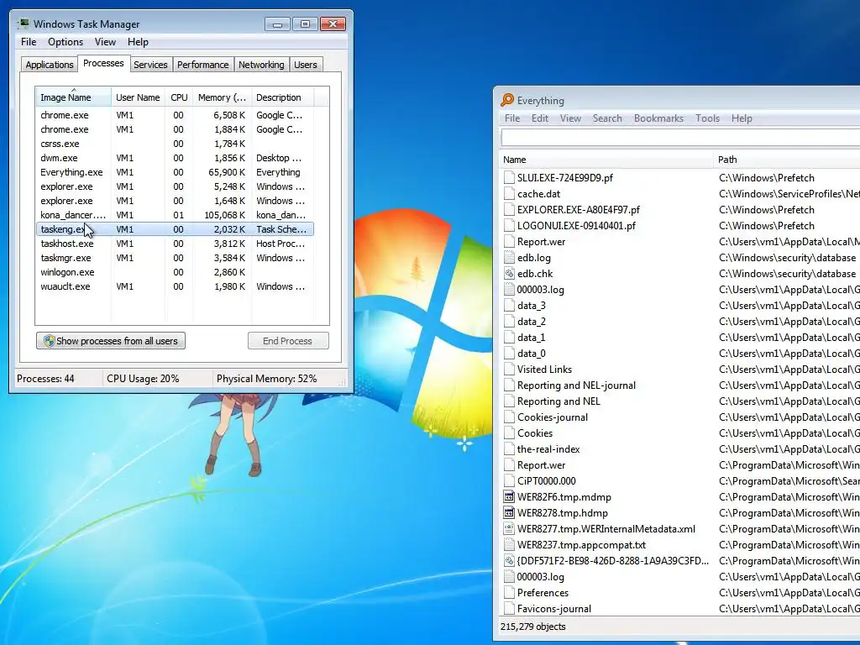
Task: Click the Reporting and NEL file name
Action: (x=558, y=401)
